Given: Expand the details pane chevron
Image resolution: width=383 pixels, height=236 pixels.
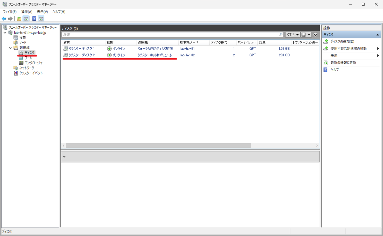Looking at the screenshot, I should 64,157.
